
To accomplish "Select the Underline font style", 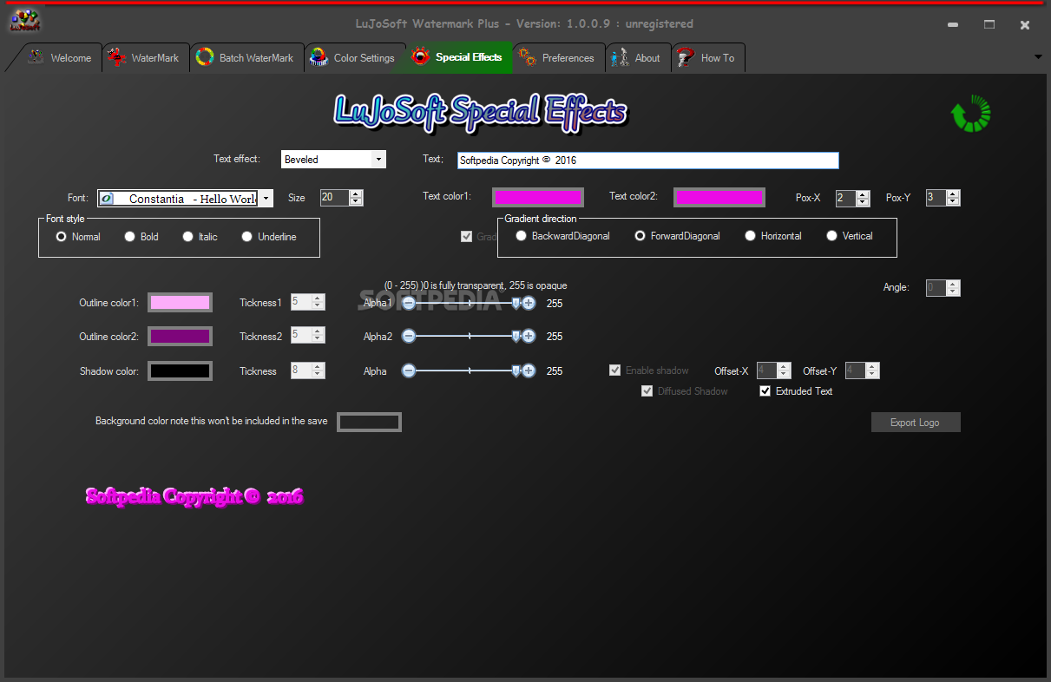I will (269, 237).
